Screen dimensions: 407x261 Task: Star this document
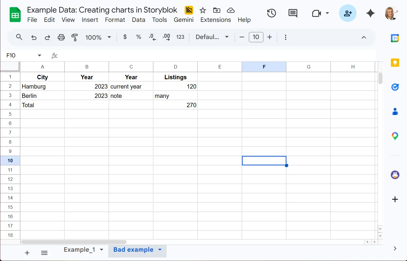(203, 10)
